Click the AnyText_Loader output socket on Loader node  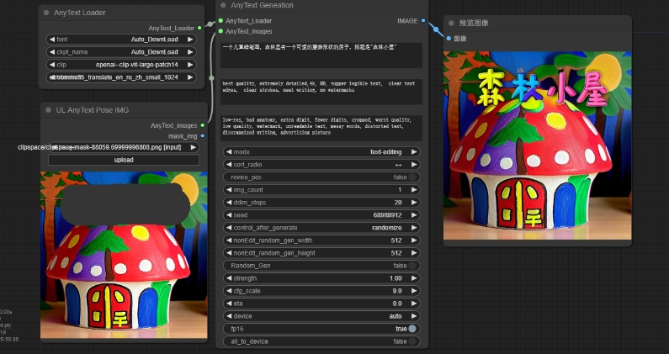tap(199, 28)
